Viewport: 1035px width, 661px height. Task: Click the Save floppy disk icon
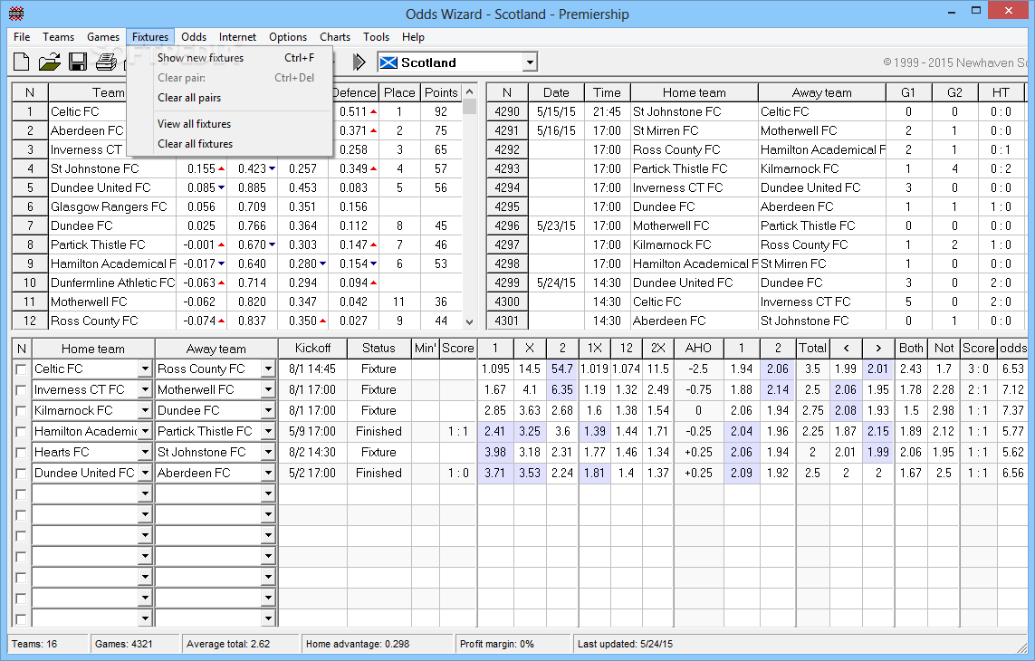(78, 62)
